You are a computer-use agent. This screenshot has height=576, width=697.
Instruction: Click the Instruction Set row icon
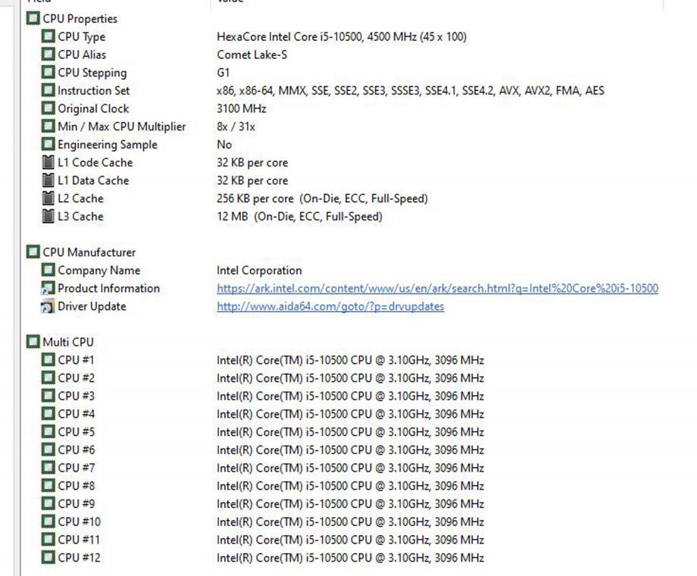click(48, 91)
